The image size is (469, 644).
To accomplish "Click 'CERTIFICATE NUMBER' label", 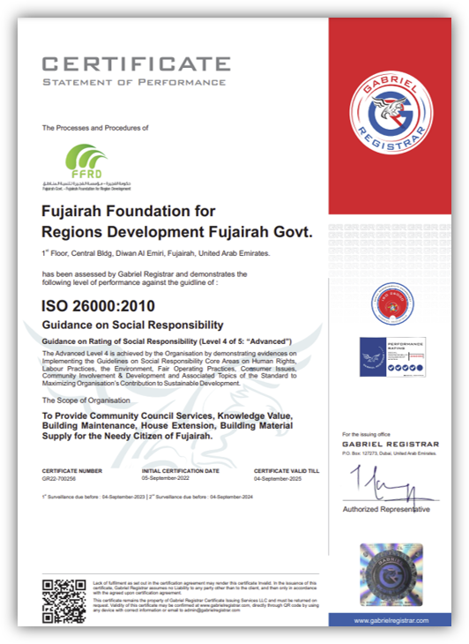I will 72,471.
